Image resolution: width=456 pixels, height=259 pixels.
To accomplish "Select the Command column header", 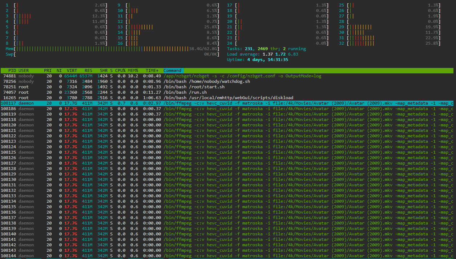I will 173,70.
